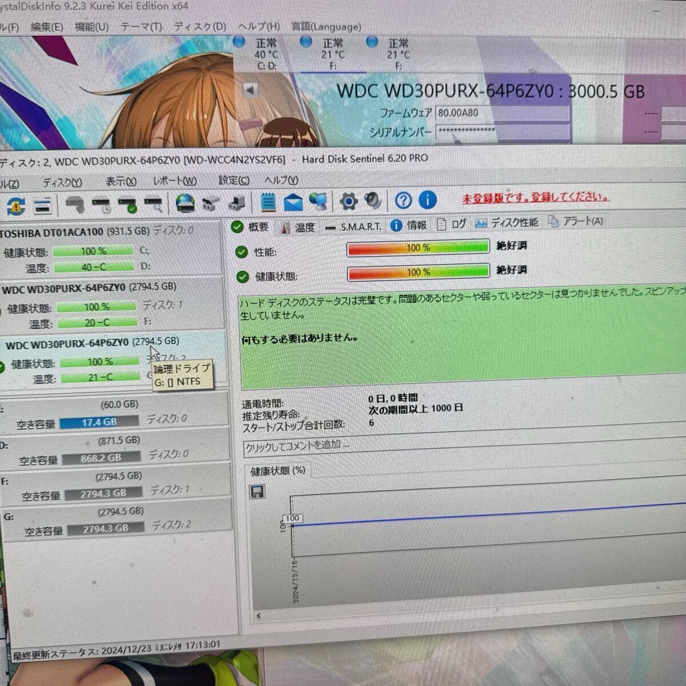Open the settings gear icon in toolbar
This screenshot has height=686, width=686.
(x=349, y=201)
